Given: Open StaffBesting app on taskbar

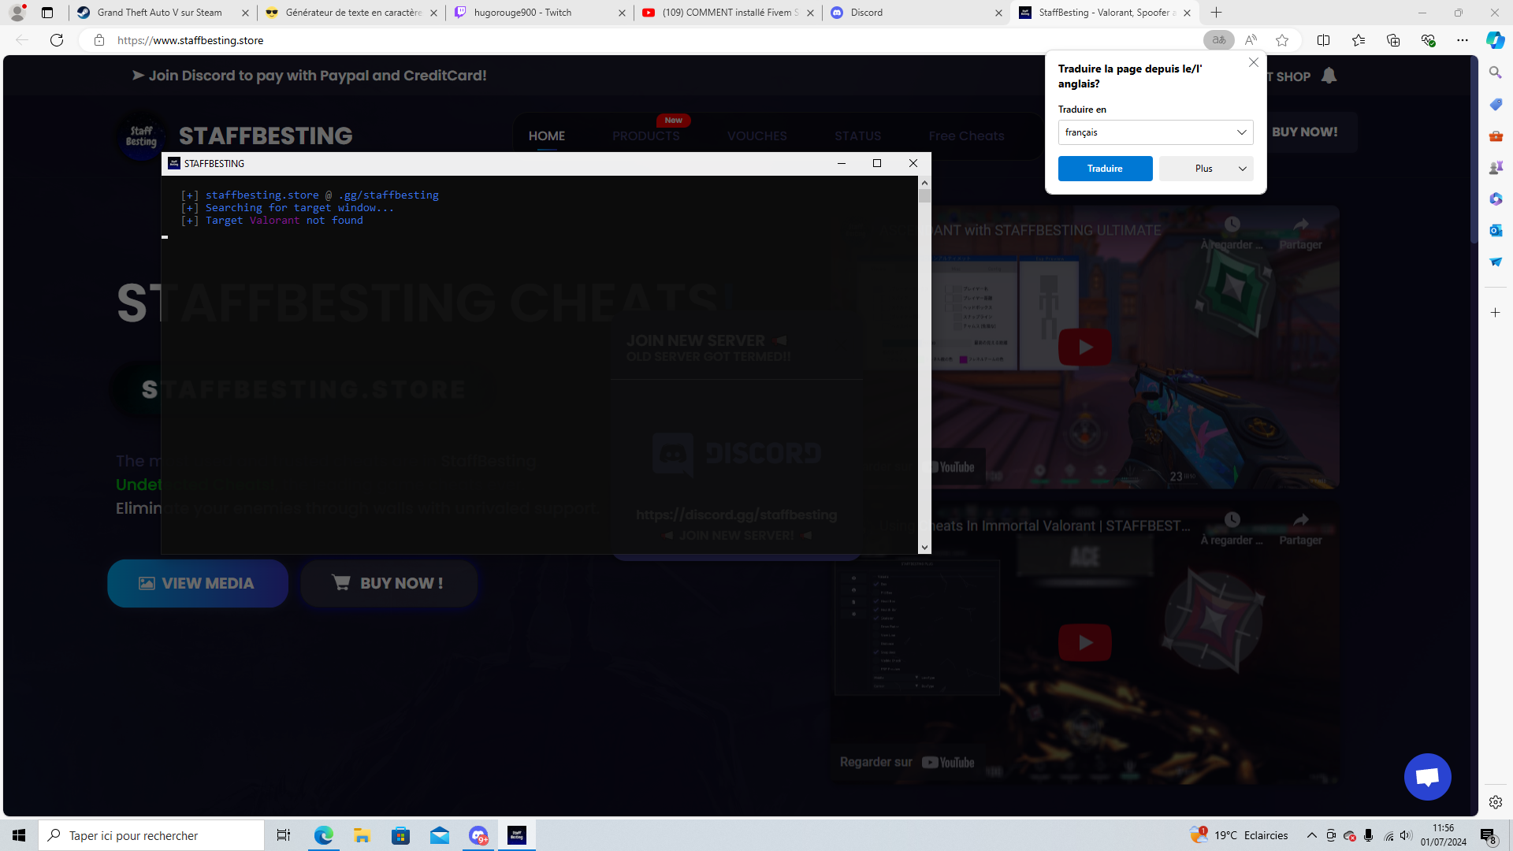Looking at the screenshot, I should (x=517, y=835).
